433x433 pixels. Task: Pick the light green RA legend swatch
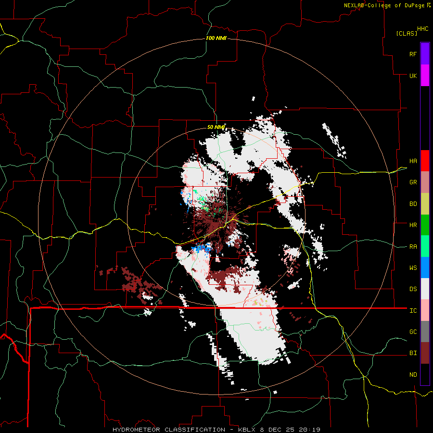click(425, 246)
